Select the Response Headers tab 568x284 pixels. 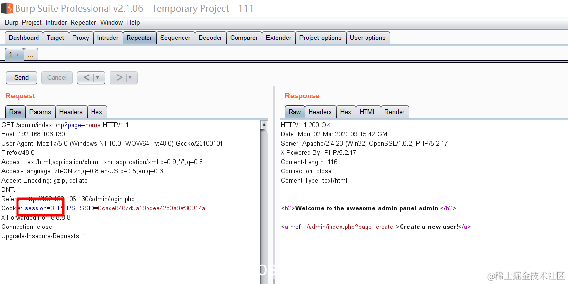pos(320,112)
